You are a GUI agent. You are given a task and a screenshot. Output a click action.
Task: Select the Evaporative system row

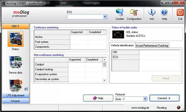pyautogui.click(x=51, y=74)
